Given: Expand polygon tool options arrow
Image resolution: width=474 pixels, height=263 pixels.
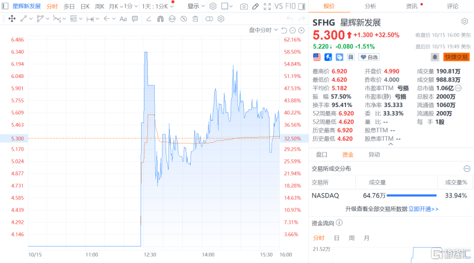Looking at the screenshot, I should tap(47, 19).
